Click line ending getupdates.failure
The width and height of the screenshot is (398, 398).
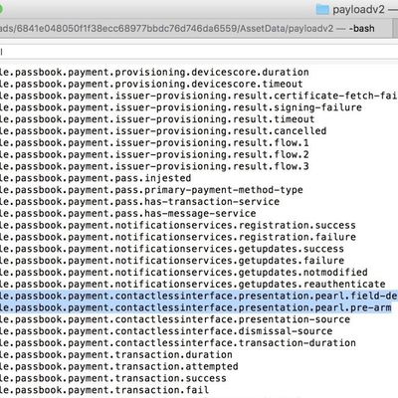(172, 261)
